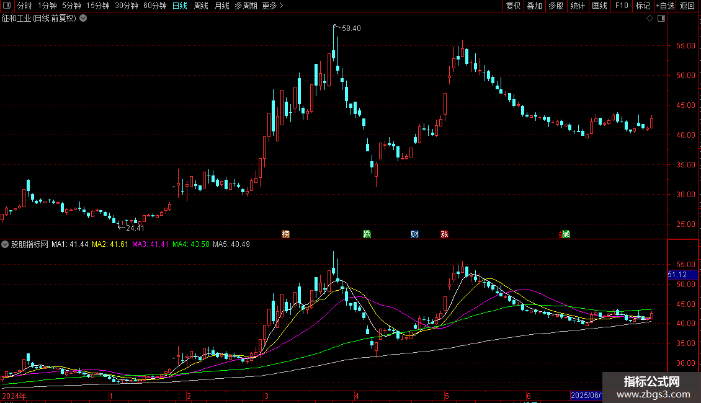Click the 58.40 high price label
The height and width of the screenshot is (403, 701).
(x=351, y=28)
